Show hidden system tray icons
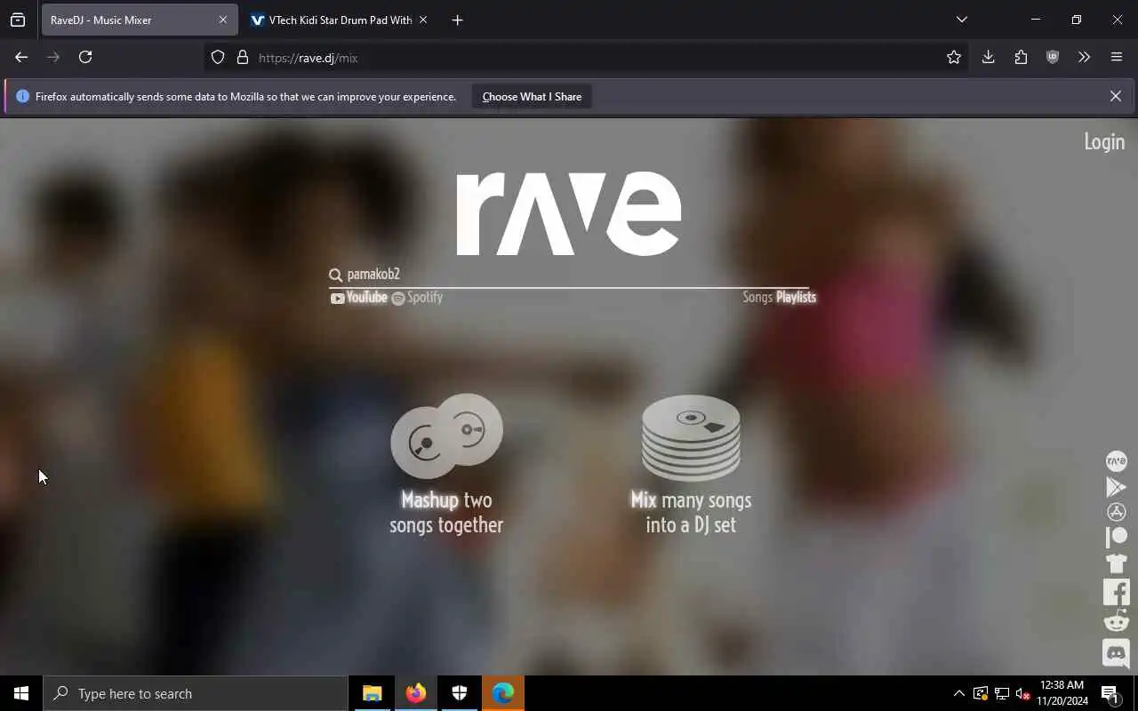Screen dimensions: 1138x711 tap(958, 693)
